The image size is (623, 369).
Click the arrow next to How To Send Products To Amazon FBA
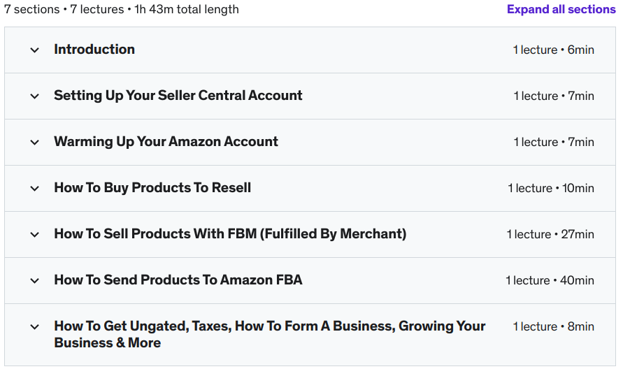(x=34, y=281)
